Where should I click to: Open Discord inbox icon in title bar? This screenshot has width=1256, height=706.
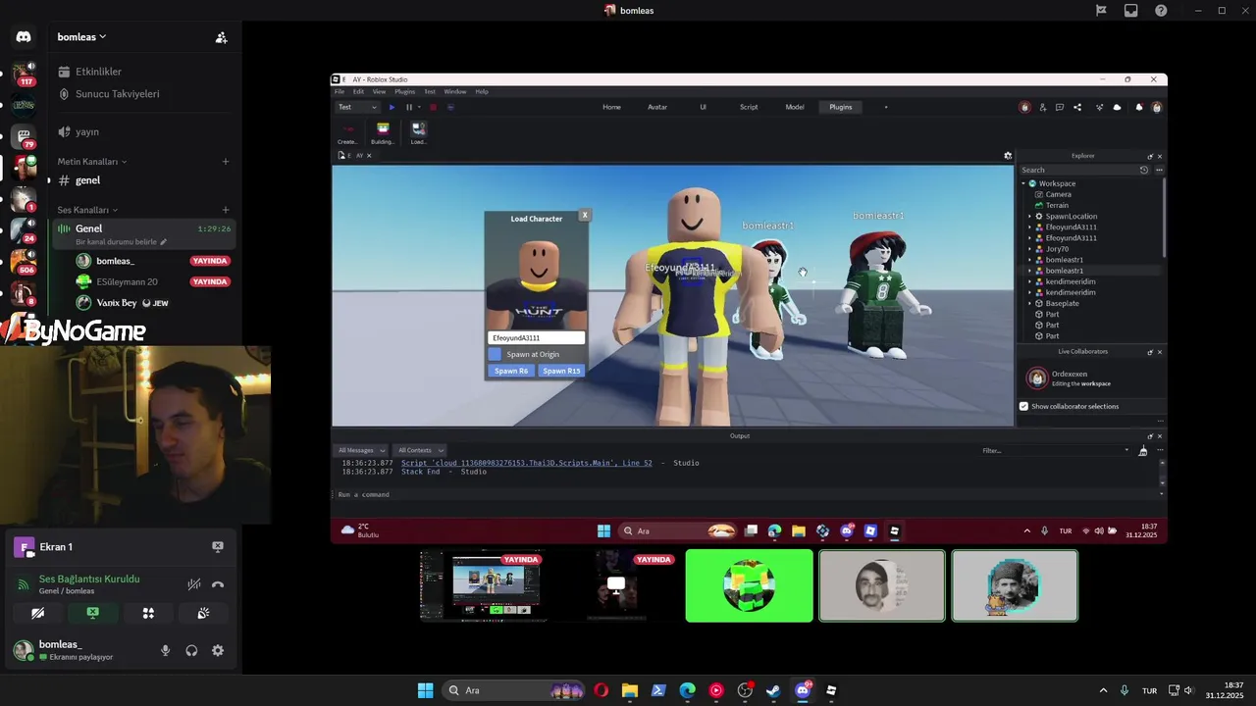tap(1131, 11)
